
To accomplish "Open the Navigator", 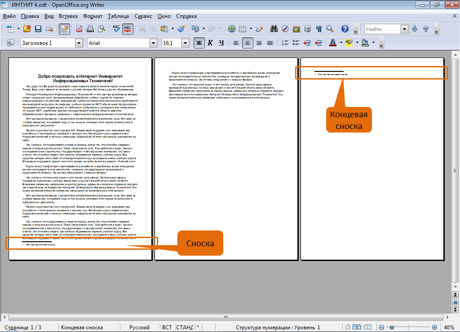I will (x=285, y=29).
